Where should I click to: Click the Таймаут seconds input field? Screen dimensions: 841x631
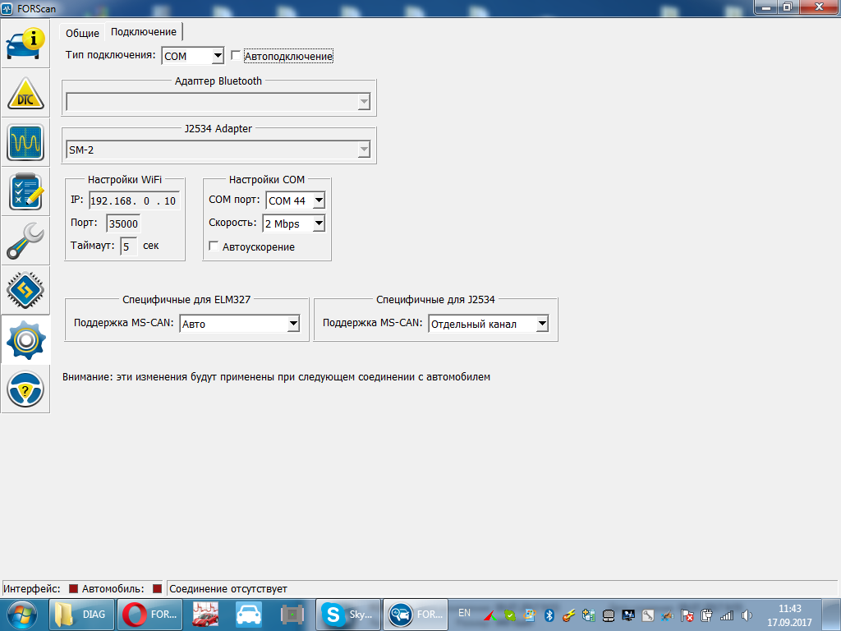(x=128, y=246)
